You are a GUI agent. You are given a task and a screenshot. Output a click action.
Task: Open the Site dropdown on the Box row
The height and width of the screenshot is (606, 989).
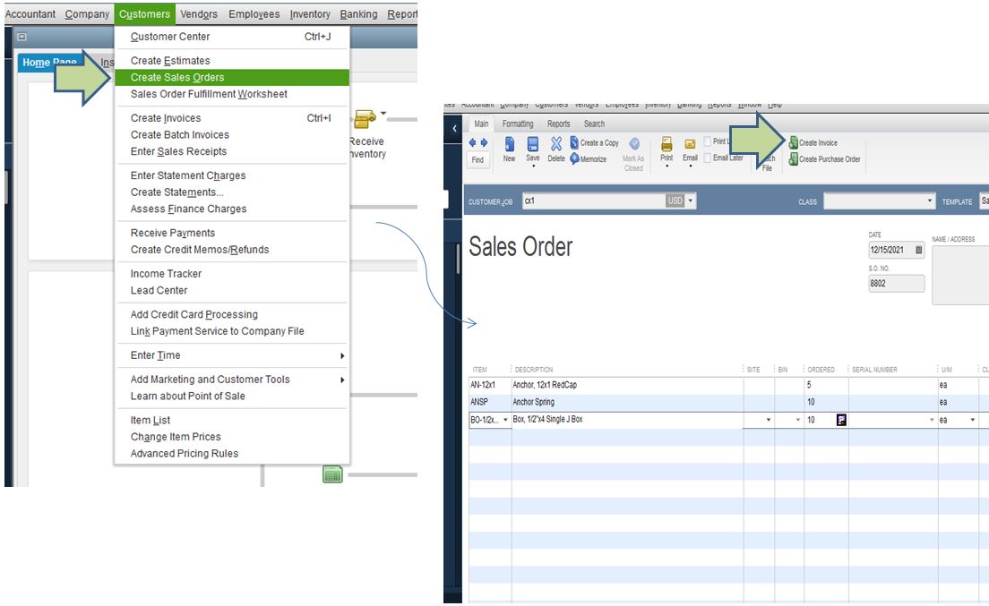[769, 420]
